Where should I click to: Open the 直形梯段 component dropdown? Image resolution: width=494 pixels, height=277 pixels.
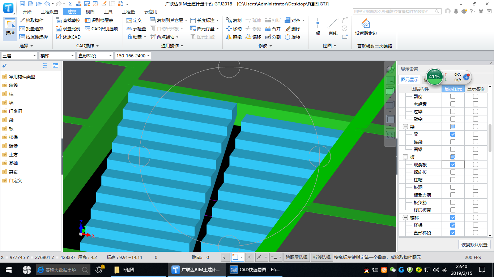95,56
